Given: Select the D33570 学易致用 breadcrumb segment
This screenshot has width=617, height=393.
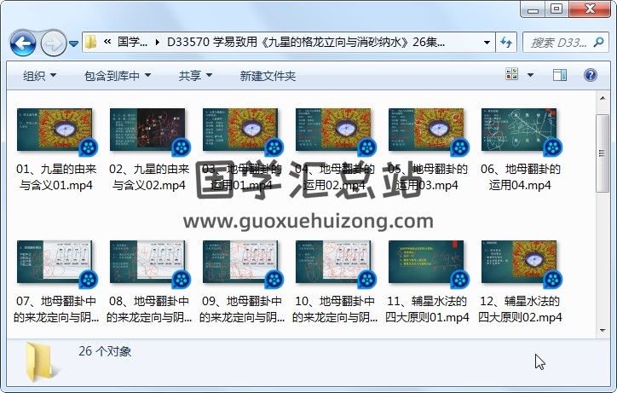Looking at the screenshot, I should [x=306, y=42].
